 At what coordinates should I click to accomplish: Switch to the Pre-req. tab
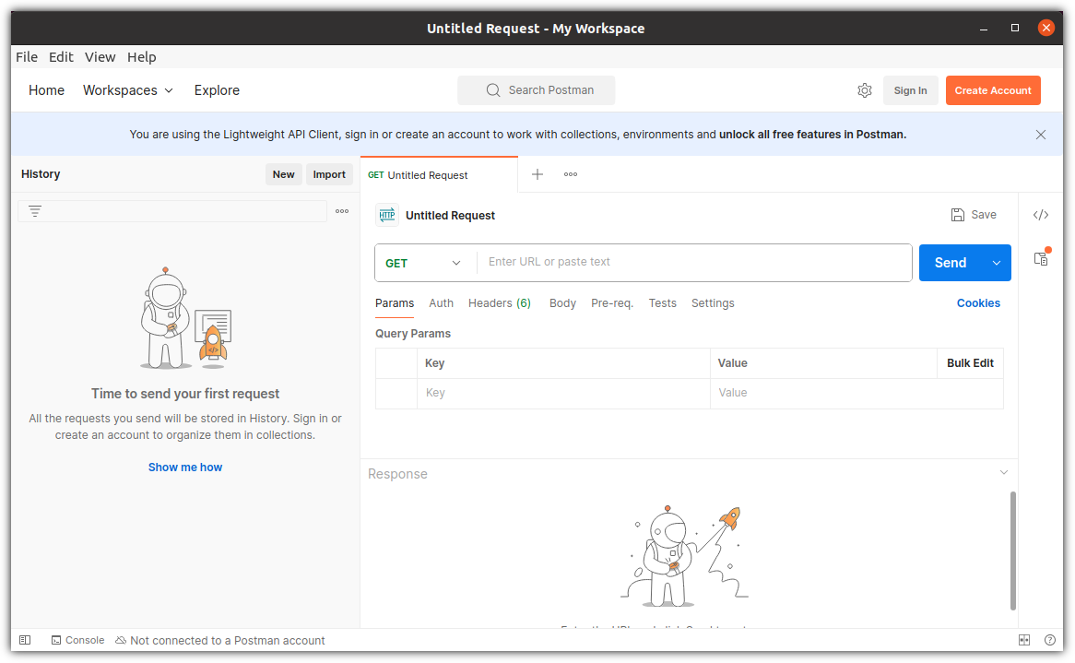point(611,303)
